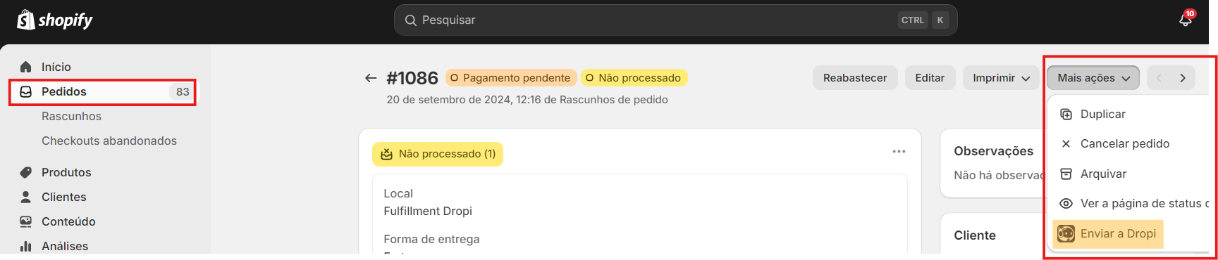The image size is (1218, 260).
Task: Open three-dot menu on Não processado card
Action: click(x=899, y=151)
